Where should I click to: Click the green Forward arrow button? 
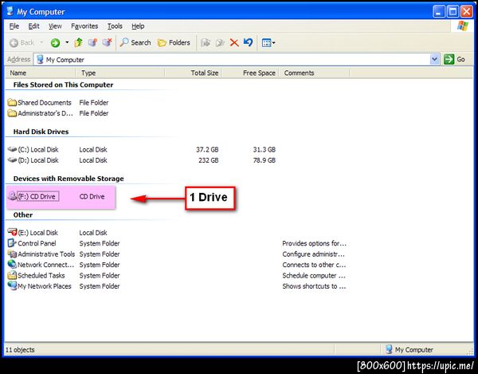click(x=55, y=43)
